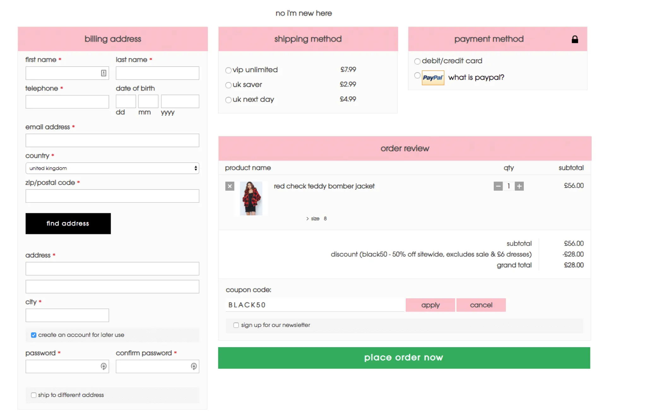Decrease jacket quantity with minus button
This screenshot has width=667, height=414.
tap(498, 186)
